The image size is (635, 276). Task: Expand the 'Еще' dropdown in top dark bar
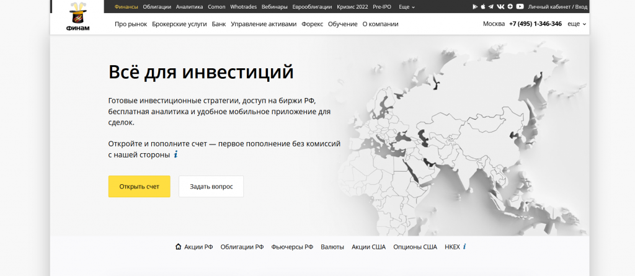point(406,7)
